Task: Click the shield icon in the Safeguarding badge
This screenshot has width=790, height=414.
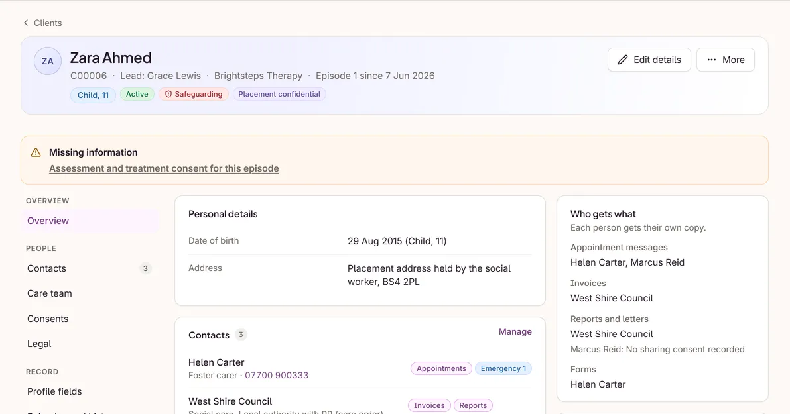Action: click(168, 94)
